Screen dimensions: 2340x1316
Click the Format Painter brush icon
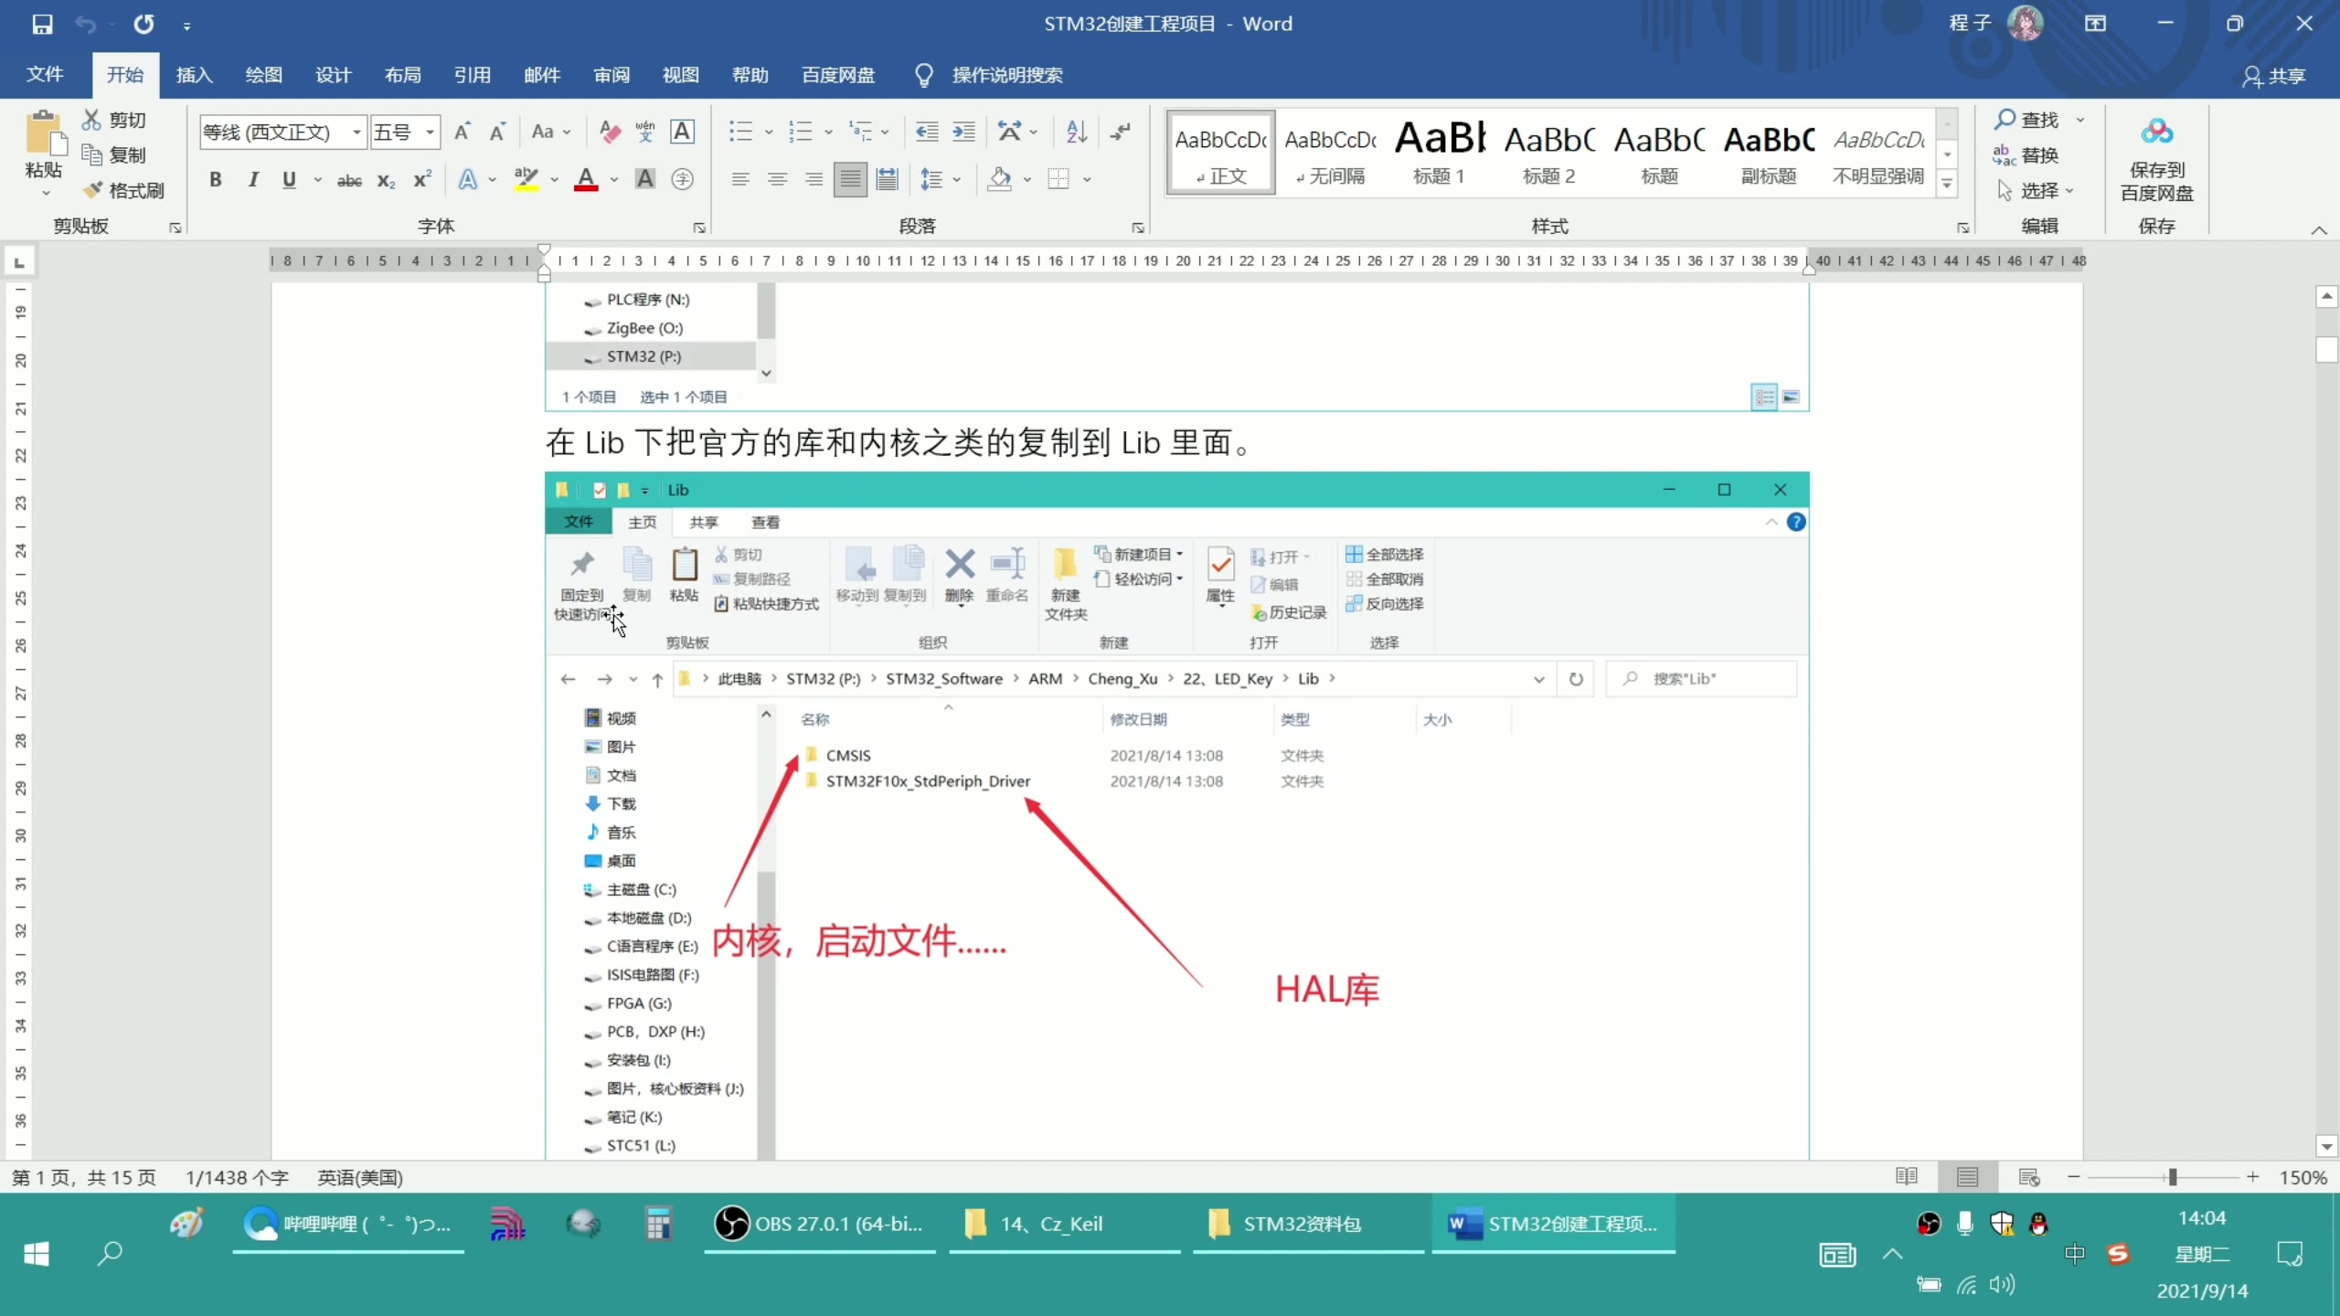tap(93, 190)
